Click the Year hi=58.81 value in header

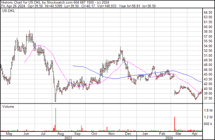pos(130,6)
